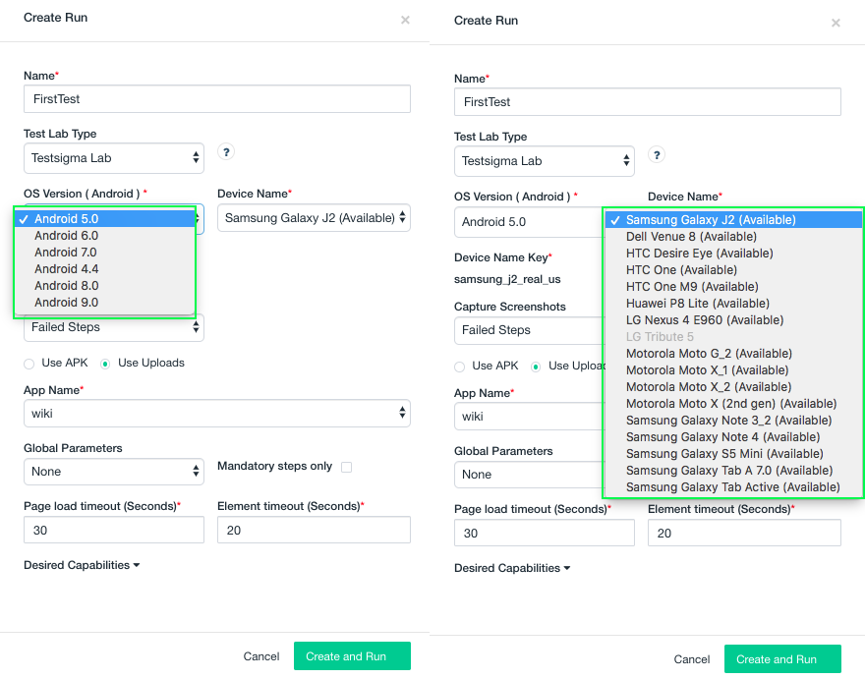Click Cancel in the right dialog
This screenshot has width=865, height=679.
pyautogui.click(x=692, y=659)
